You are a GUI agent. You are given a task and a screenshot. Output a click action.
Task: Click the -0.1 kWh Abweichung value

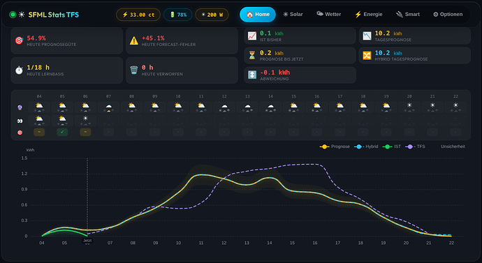tap(275, 73)
